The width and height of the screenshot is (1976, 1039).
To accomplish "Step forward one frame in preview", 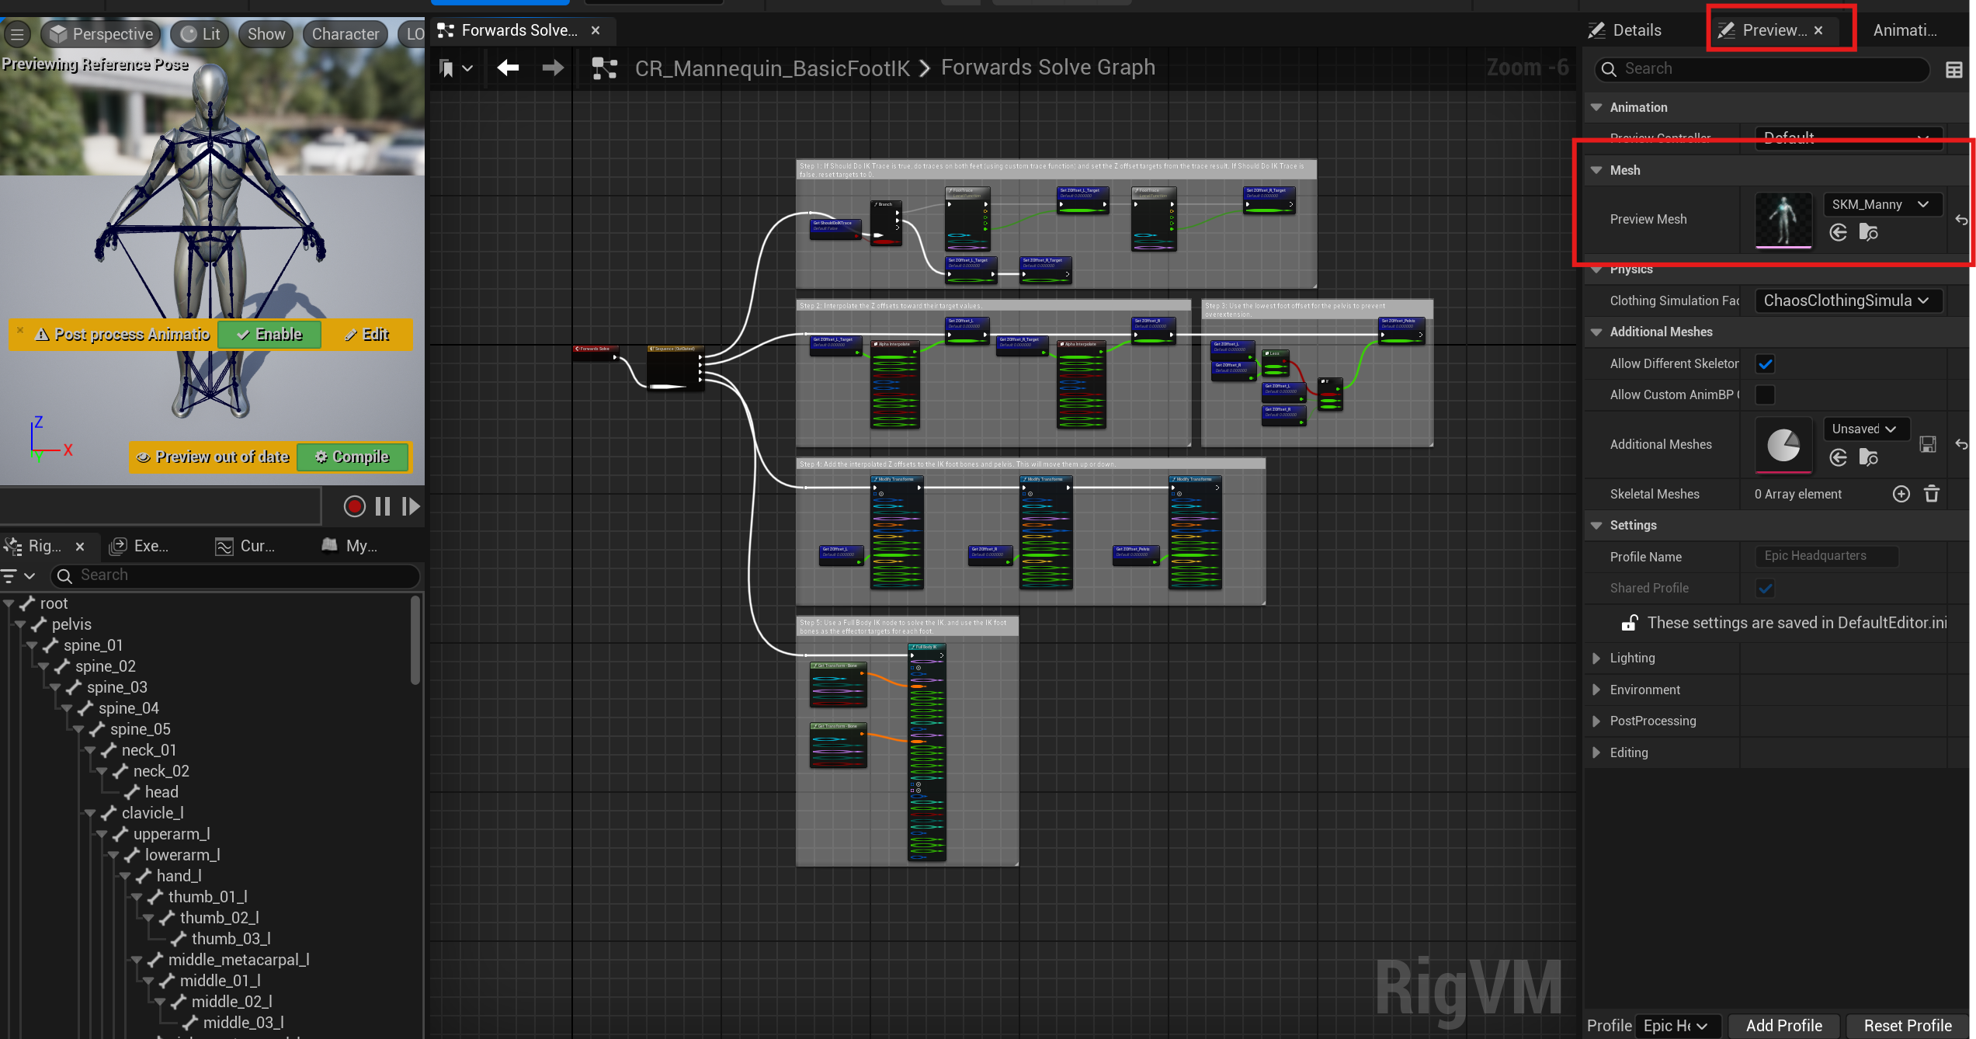I will click(x=411, y=506).
